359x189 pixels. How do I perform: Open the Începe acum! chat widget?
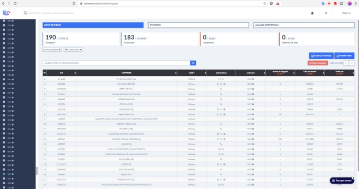342,180
